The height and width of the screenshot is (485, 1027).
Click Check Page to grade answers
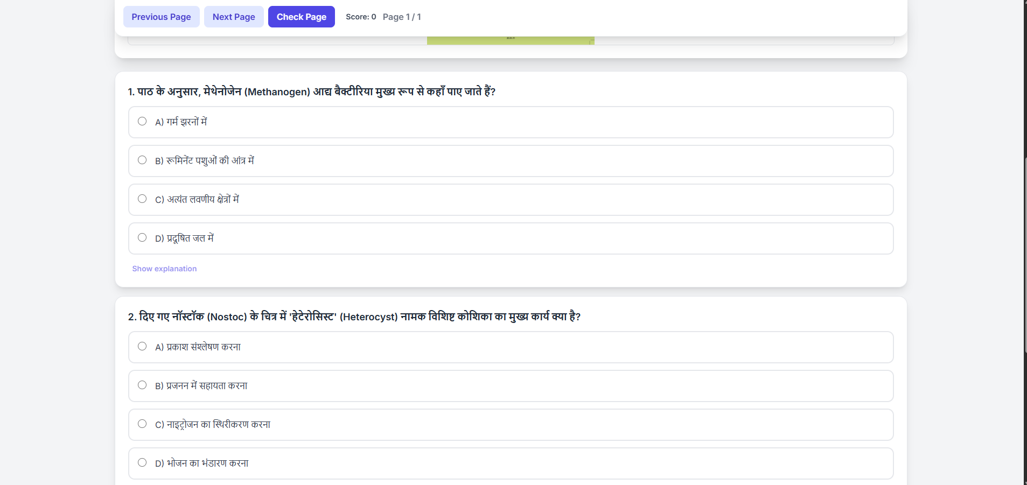pos(302,17)
